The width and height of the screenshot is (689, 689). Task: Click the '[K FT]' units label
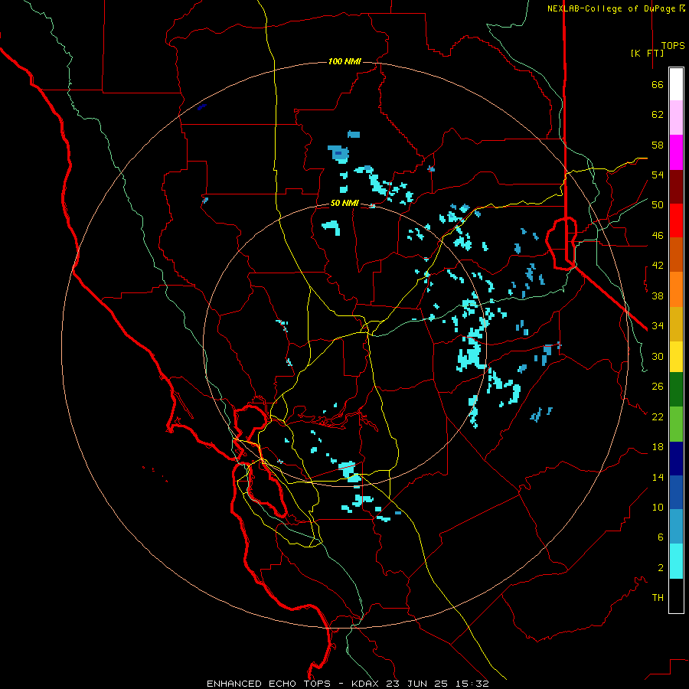tap(647, 53)
